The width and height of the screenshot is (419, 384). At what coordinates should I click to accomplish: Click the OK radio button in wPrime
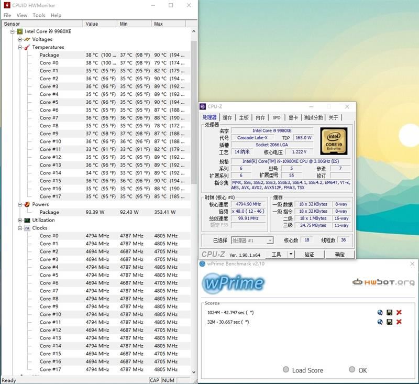coord(352,369)
